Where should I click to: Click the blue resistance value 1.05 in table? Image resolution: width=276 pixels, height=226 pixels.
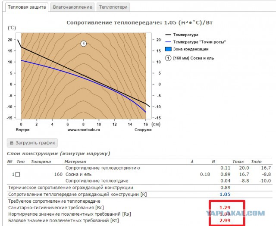click(225, 194)
